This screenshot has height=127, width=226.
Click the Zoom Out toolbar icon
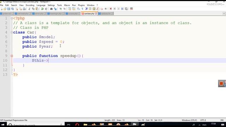point(64,9)
